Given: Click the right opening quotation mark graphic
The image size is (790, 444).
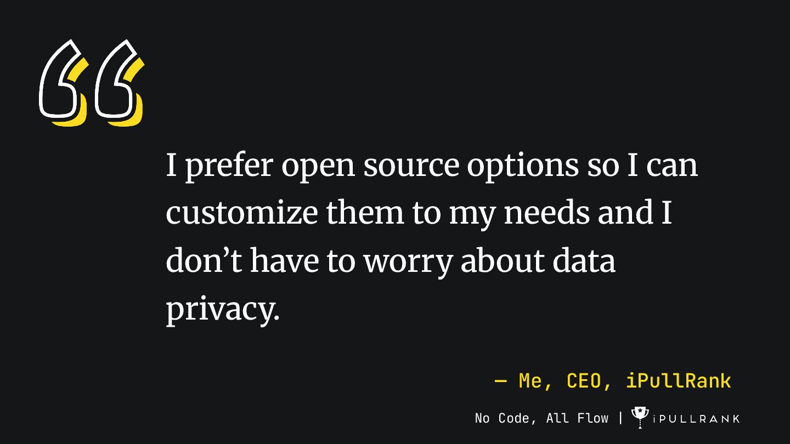Looking at the screenshot, I should click(119, 81).
